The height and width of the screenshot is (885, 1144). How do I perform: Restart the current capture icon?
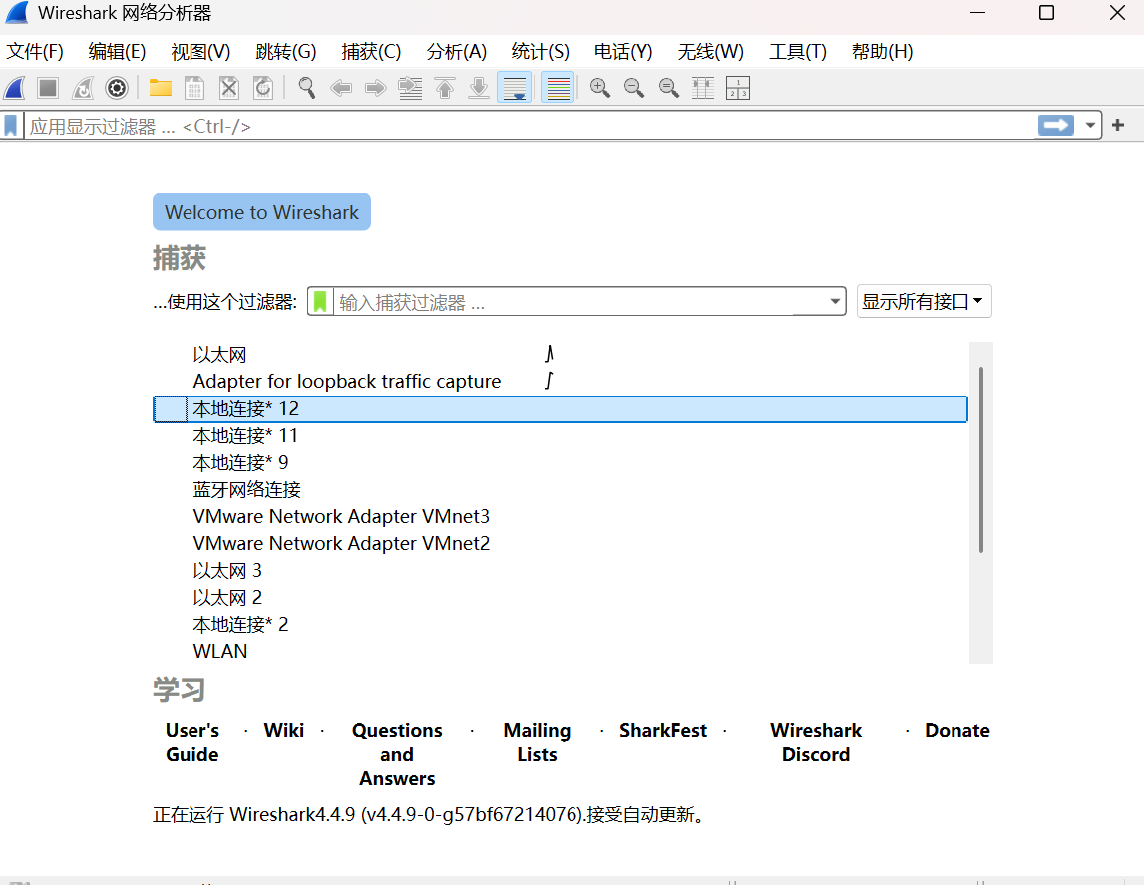pyautogui.click(x=83, y=88)
